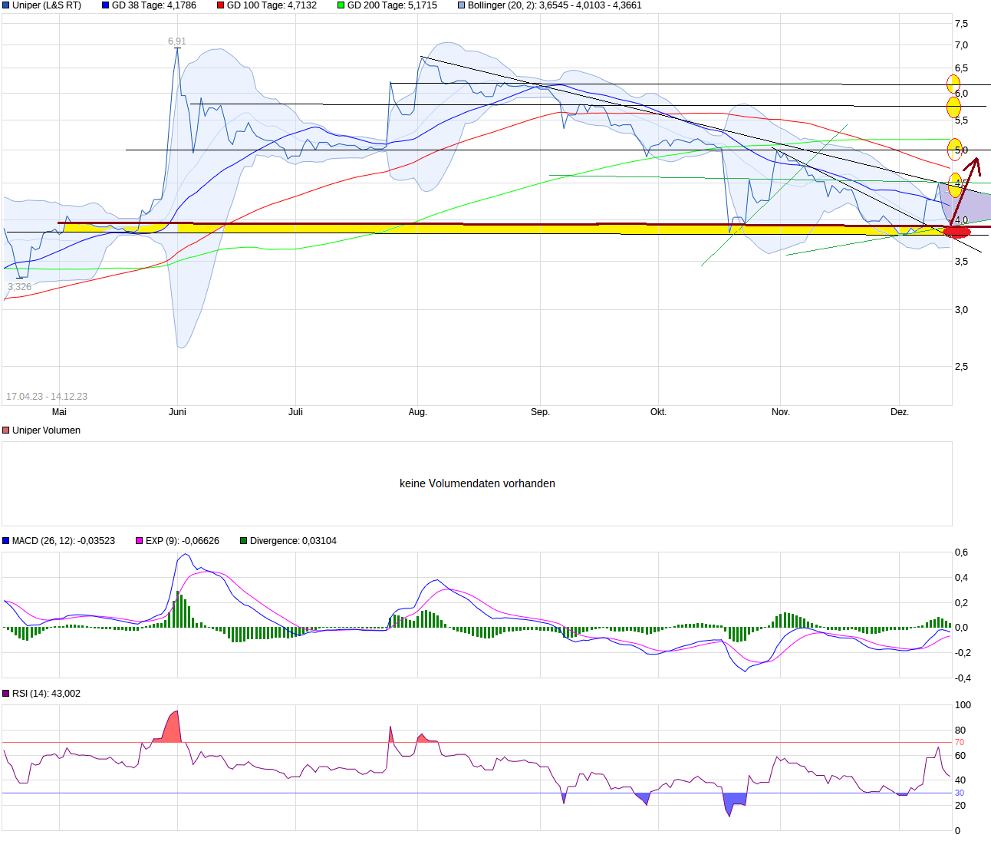Click the '7,5' price axis label

tap(961, 24)
